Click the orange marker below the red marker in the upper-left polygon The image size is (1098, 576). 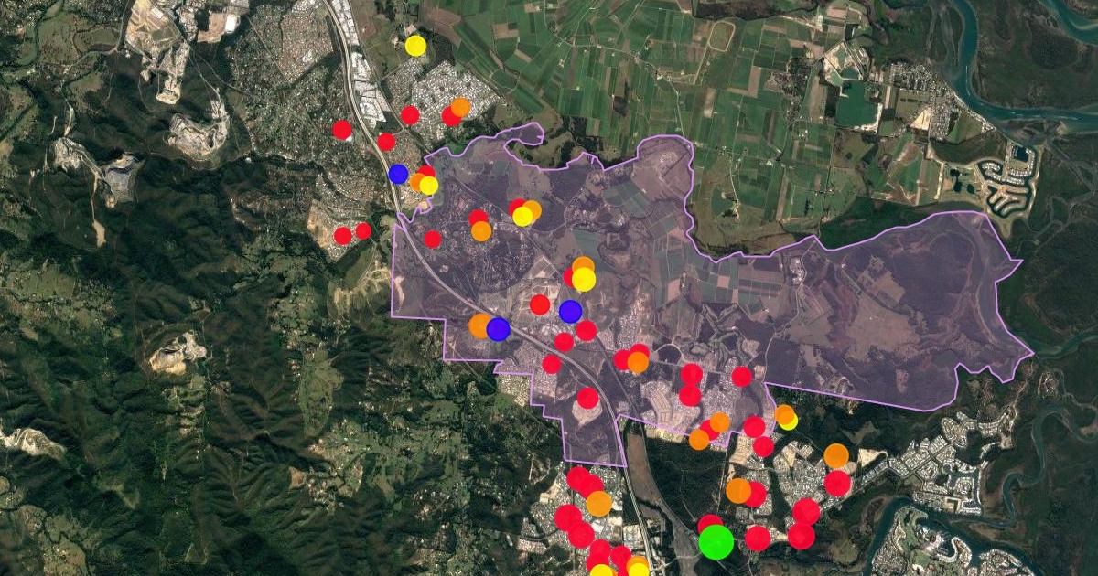coord(481,231)
